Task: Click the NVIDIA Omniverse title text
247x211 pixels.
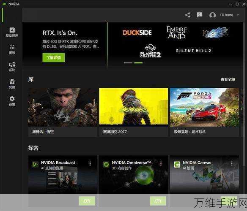Action: tap(131, 162)
